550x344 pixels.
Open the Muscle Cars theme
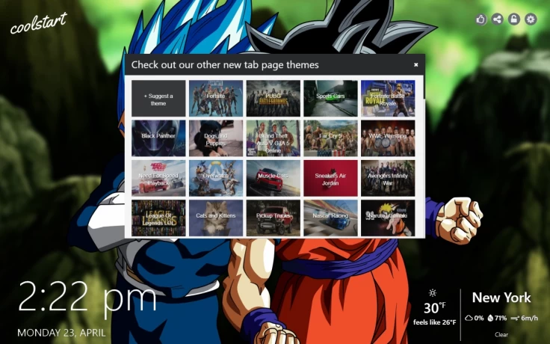click(274, 178)
